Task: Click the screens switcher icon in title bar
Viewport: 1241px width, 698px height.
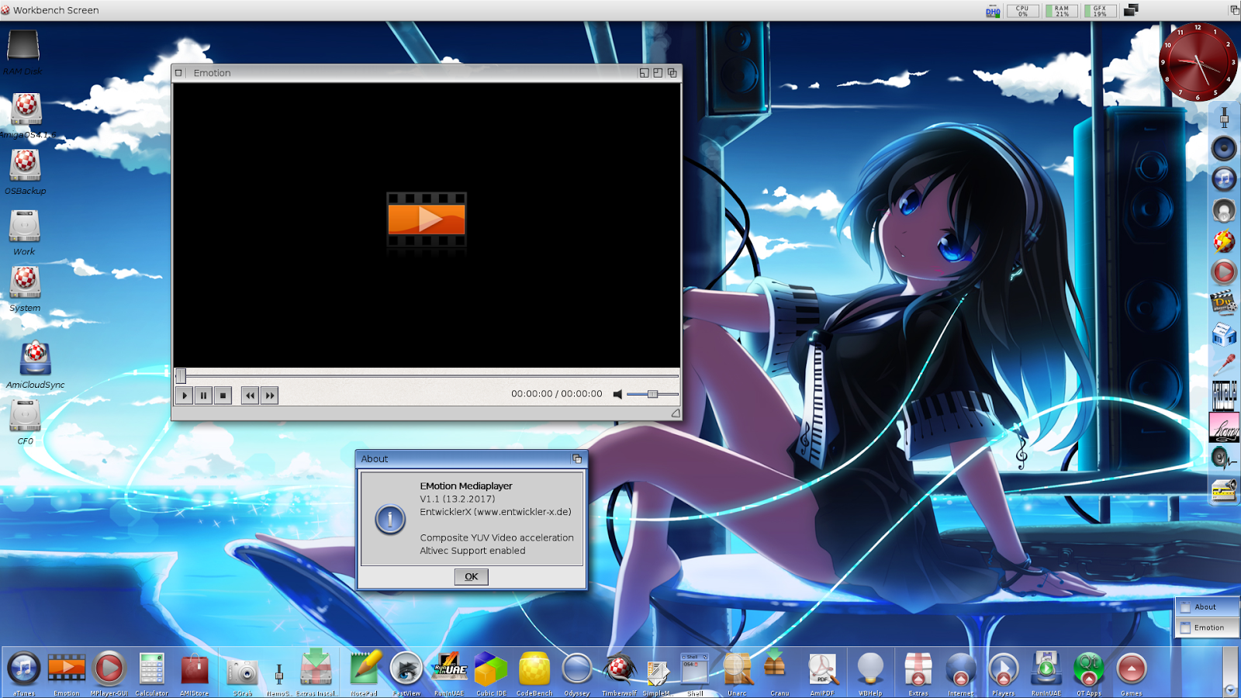Action: coord(1131,10)
